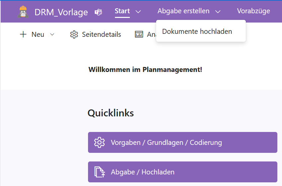Open the Microsoft Teams icon beside the title
Viewport: 282px width, 186px height.
[98, 12]
